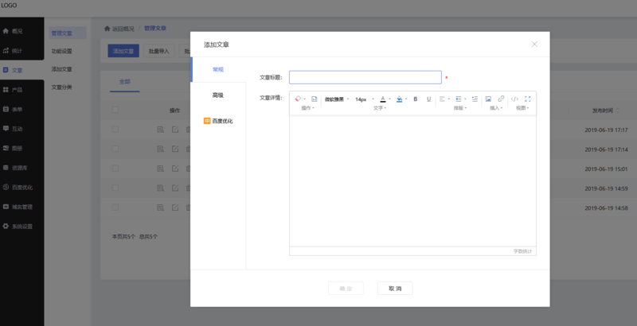
Task: Switch to the 高级 tab
Action: pos(217,95)
